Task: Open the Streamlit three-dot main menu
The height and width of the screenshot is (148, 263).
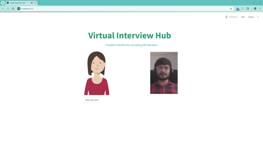Action: (x=258, y=17)
